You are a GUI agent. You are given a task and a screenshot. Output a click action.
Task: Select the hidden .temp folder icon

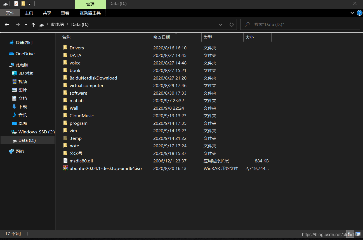[65, 138]
